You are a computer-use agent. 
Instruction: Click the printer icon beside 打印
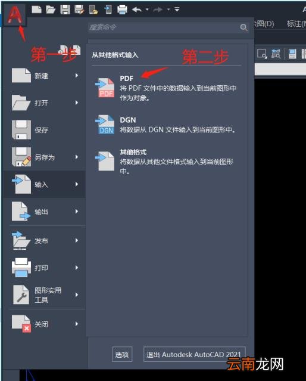click(21, 268)
